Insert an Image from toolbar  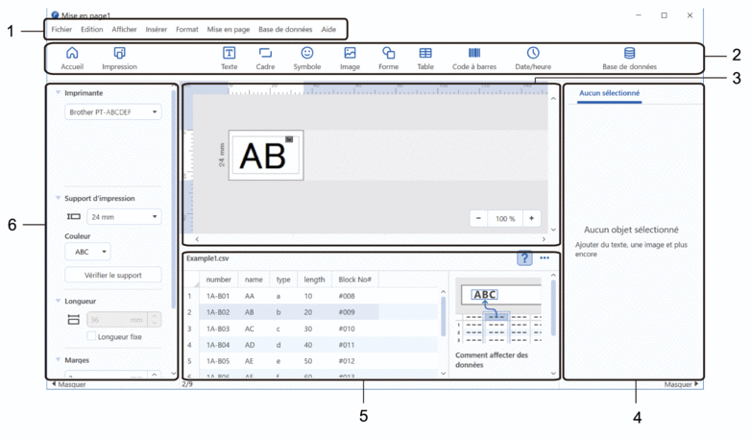[350, 54]
